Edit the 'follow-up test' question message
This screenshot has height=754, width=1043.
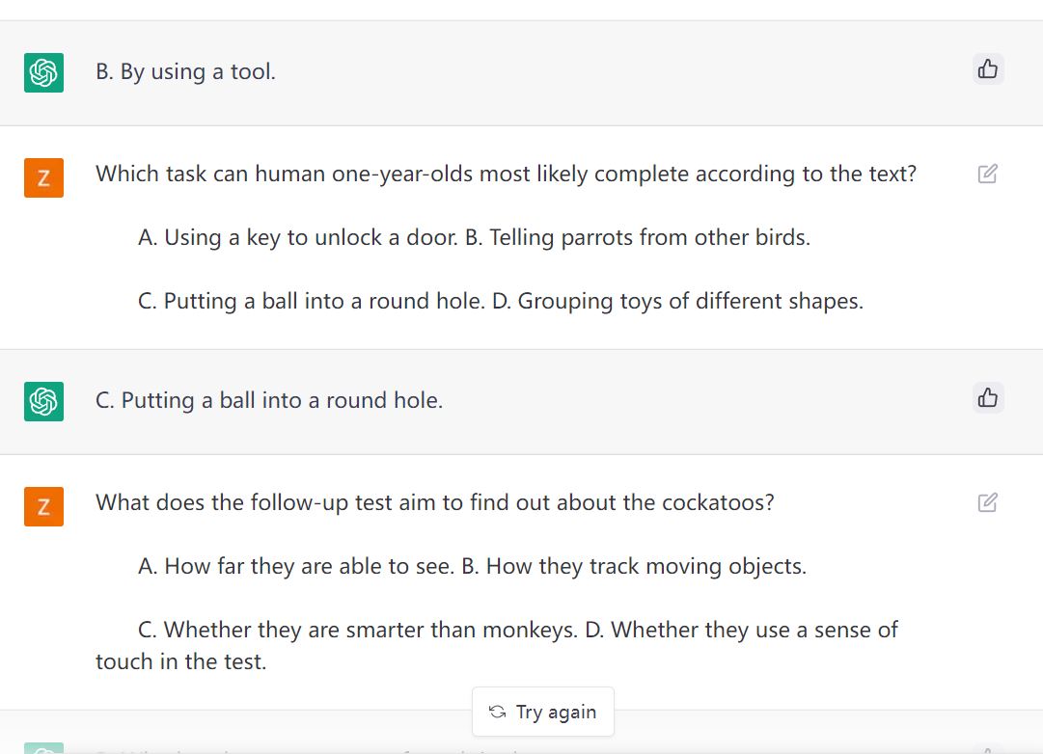(987, 502)
